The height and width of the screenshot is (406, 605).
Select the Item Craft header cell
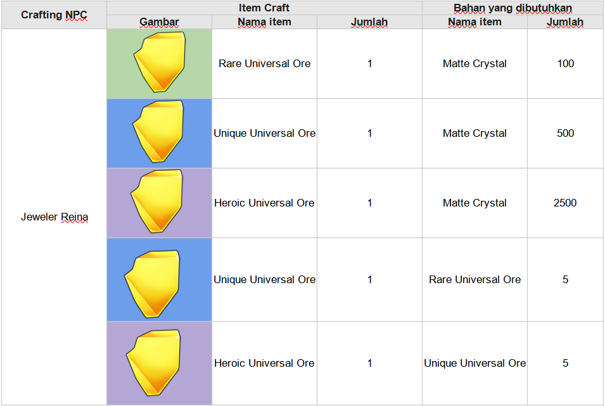click(264, 8)
